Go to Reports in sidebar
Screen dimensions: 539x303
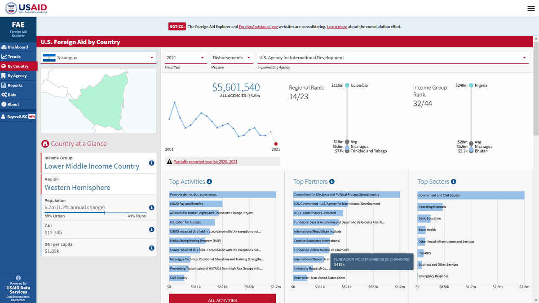[x=18, y=85]
